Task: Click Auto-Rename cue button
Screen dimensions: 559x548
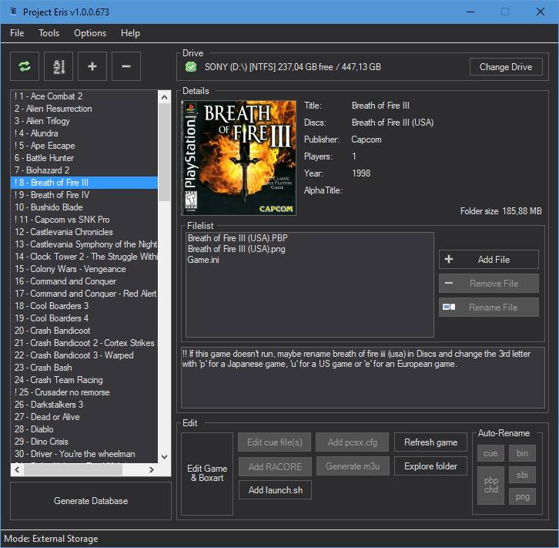Action: pos(490,453)
